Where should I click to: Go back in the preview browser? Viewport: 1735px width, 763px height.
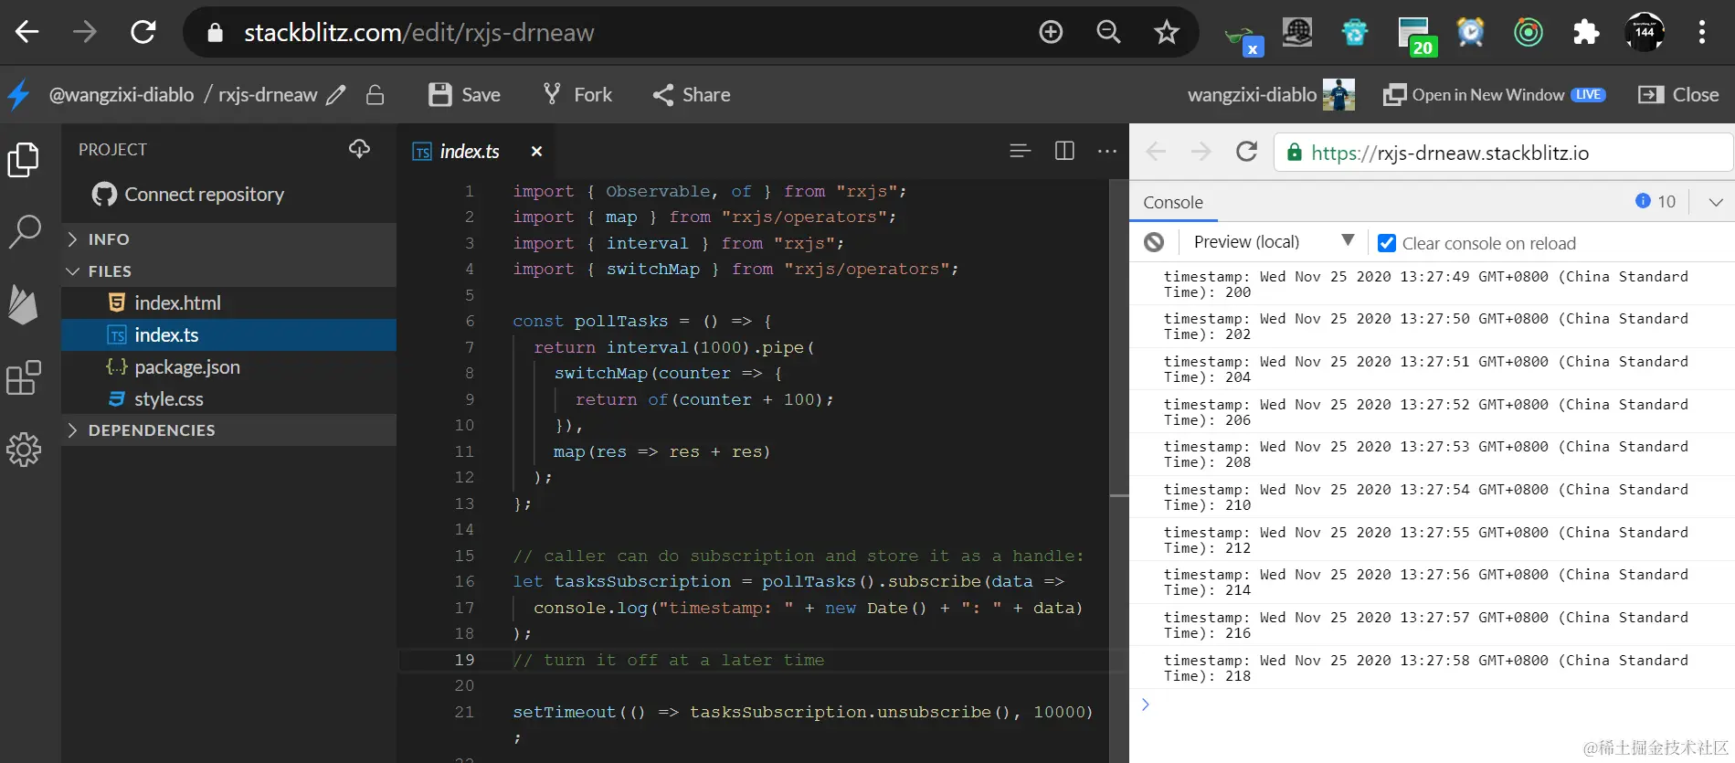tap(1156, 152)
